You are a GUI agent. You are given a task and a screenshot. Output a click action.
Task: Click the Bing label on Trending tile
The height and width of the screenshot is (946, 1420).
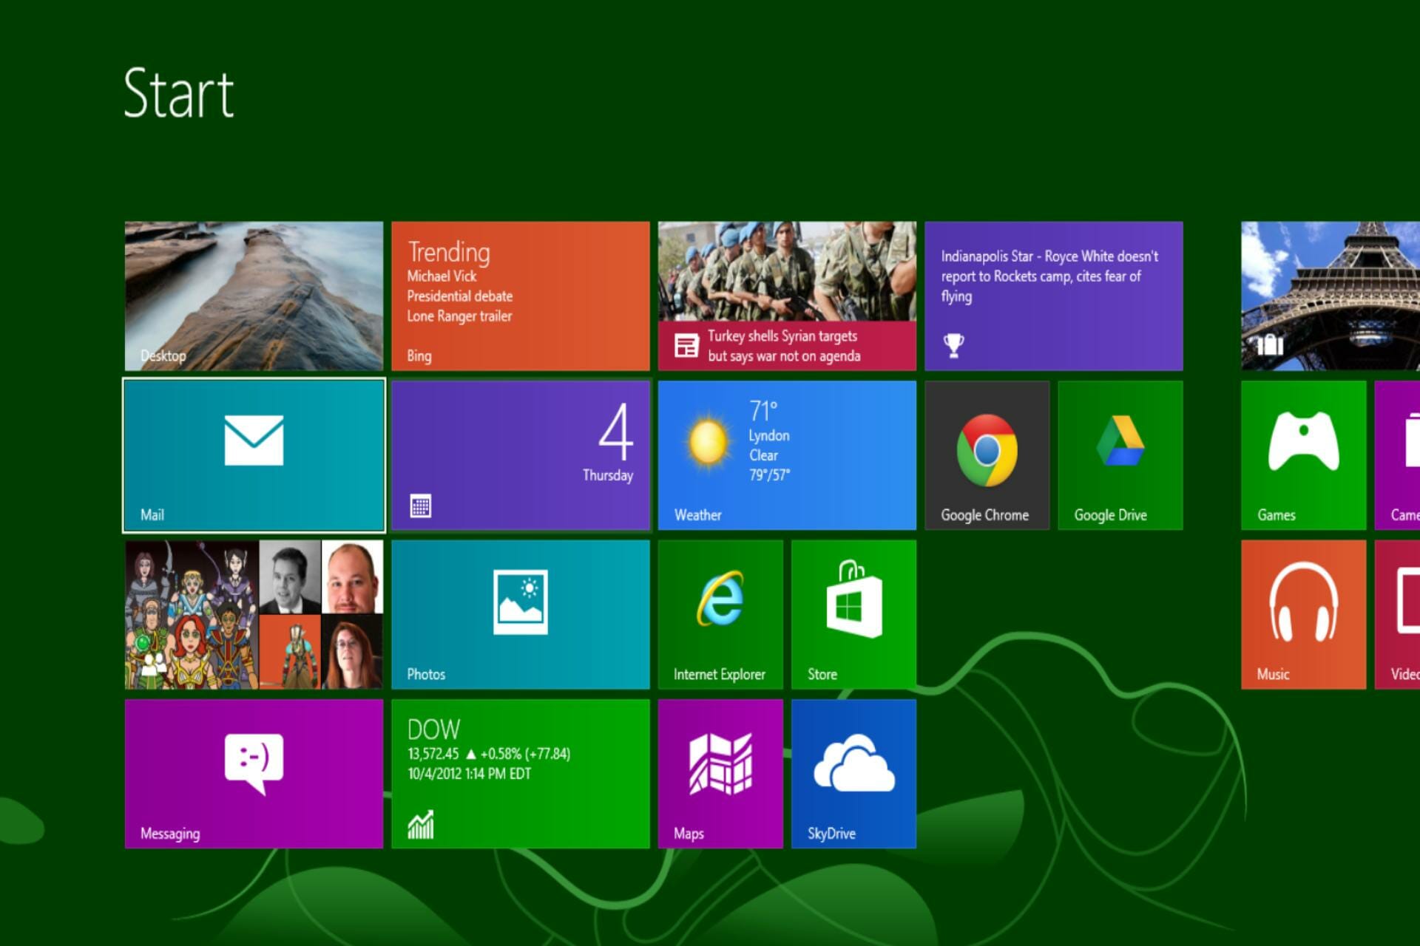419,355
